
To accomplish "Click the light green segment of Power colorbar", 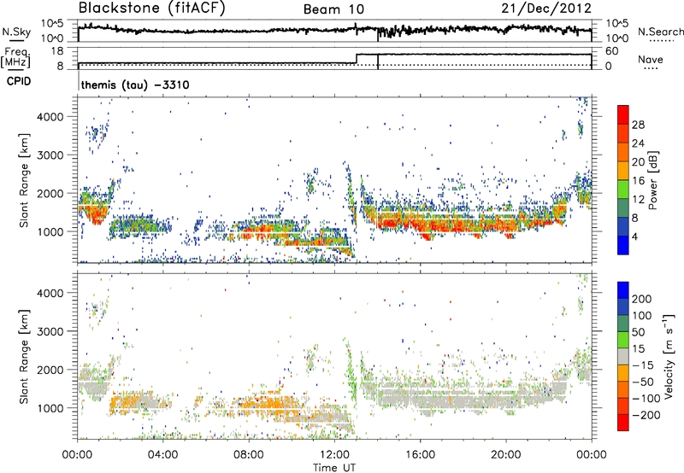I will coord(623,190).
